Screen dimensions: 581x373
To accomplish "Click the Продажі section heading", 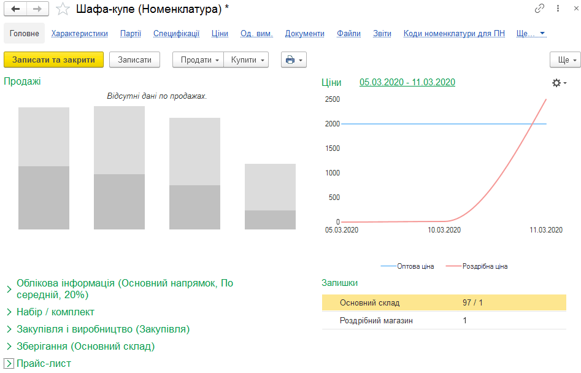I will coord(22,81).
